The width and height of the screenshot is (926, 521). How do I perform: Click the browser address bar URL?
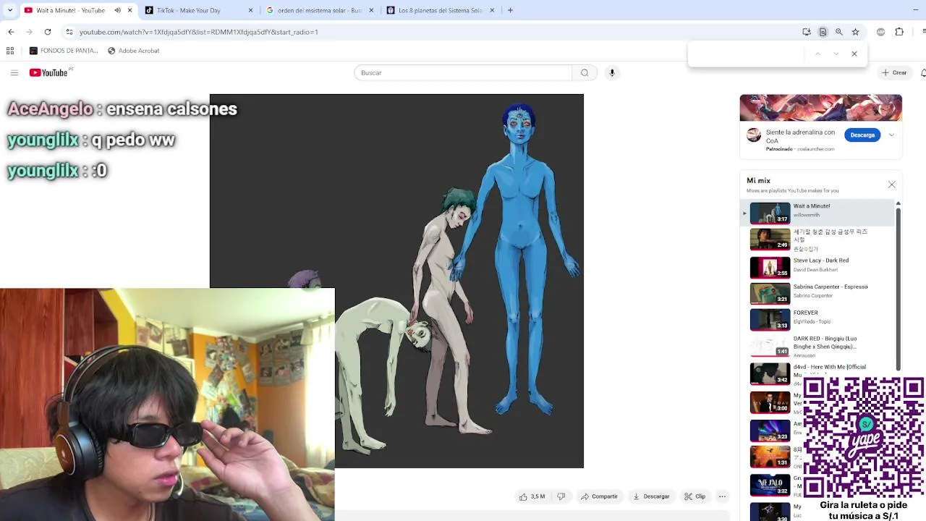tap(199, 32)
